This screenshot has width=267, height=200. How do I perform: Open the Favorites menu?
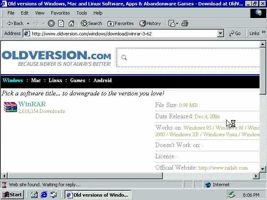tap(60, 13)
